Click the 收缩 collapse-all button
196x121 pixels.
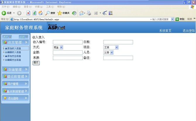(23, 37)
